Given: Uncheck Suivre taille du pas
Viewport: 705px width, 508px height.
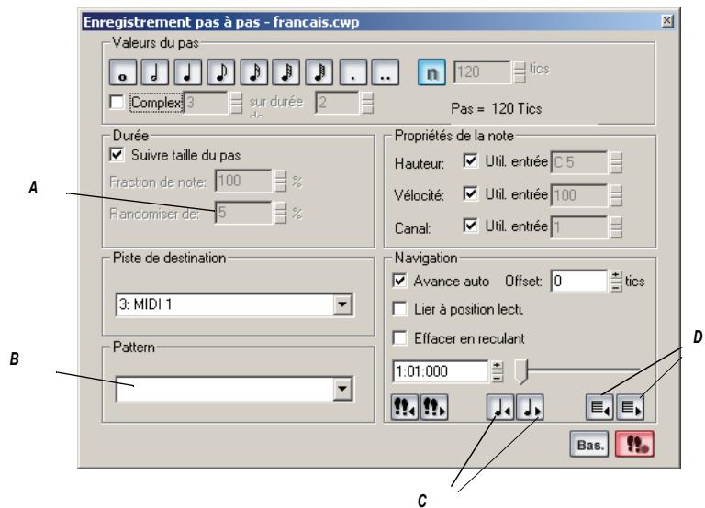Looking at the screenshot, I should 117,155.
